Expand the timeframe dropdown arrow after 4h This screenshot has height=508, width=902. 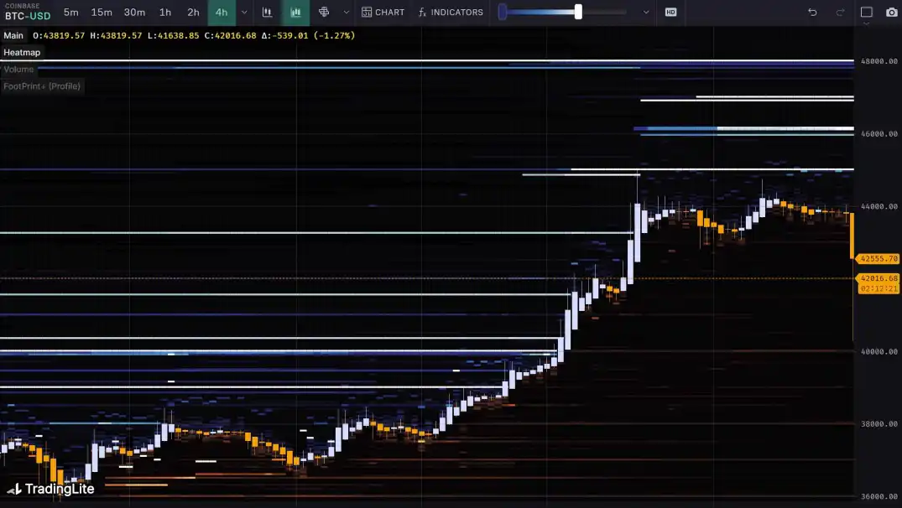coord(244,13)
